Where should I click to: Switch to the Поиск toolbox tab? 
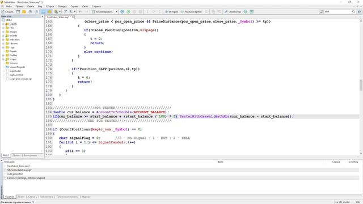(22, 197)
